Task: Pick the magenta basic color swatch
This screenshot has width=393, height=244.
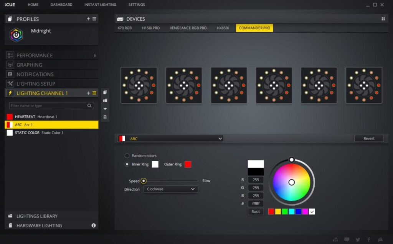Action: [x=305, y=211]
